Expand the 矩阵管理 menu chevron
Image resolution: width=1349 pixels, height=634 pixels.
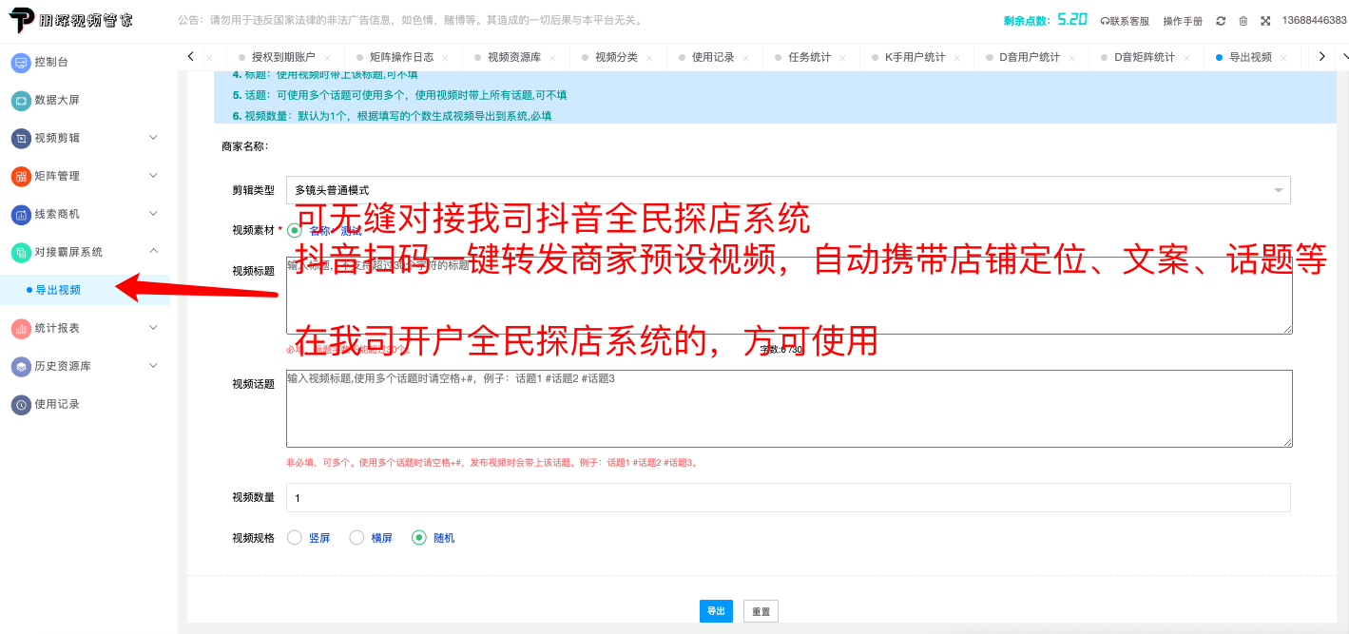(153, 176)
